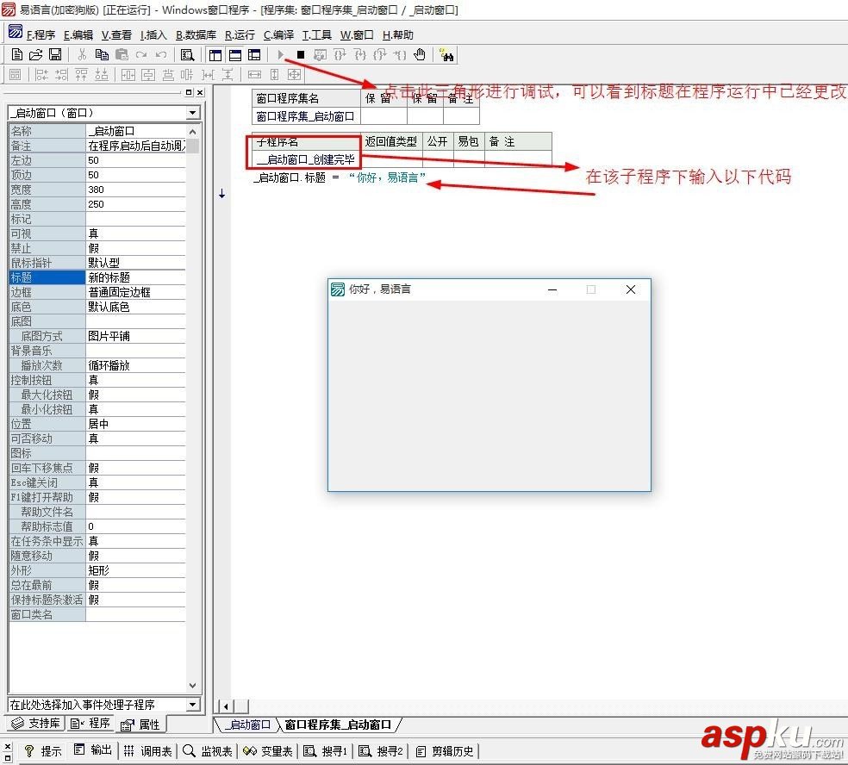Select the second window layout icon
Screen dimensions: 848x765
pos(234,54)
